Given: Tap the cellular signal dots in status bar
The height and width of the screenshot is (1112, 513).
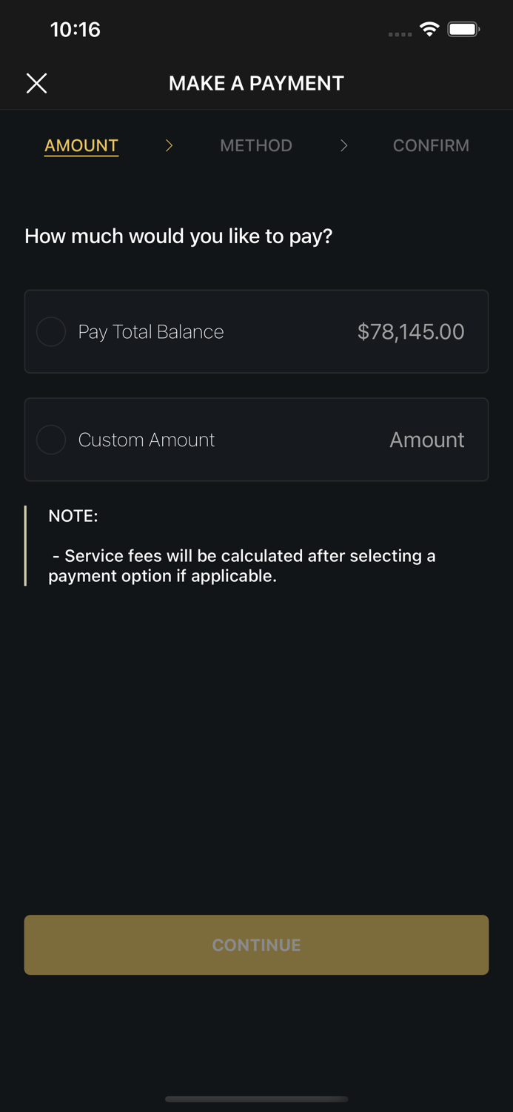Looking at the screenshot, I should [399, 33].
